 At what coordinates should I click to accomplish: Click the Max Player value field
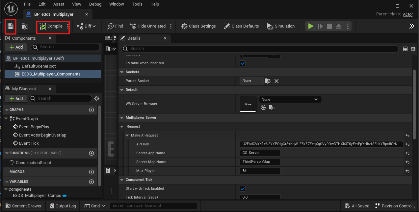[x=260, y=171]
